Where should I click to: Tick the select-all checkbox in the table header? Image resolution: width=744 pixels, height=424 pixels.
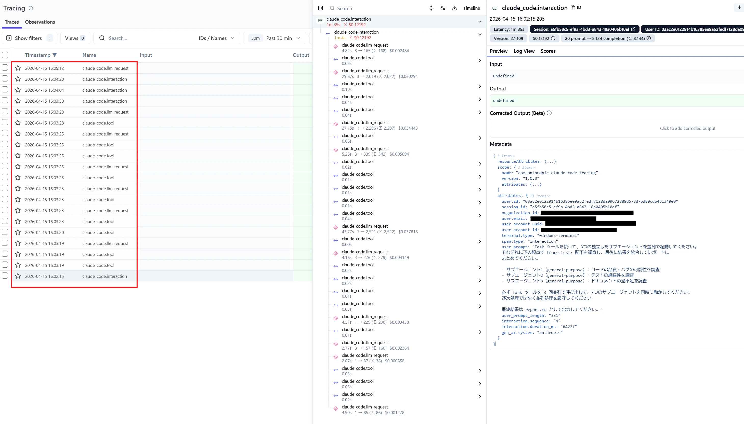tap(5, 55)
